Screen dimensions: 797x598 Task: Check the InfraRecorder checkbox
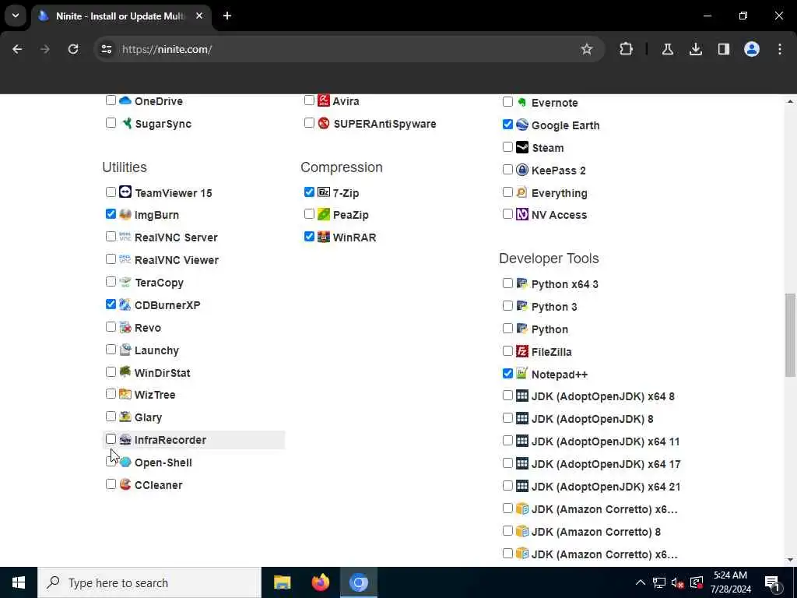111,439
